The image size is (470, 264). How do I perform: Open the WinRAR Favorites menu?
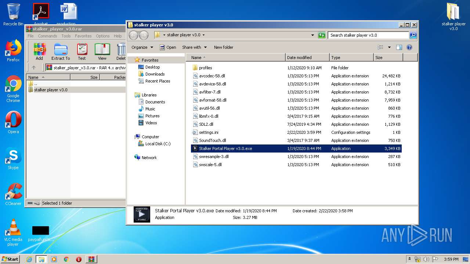(x=83, y=36)
